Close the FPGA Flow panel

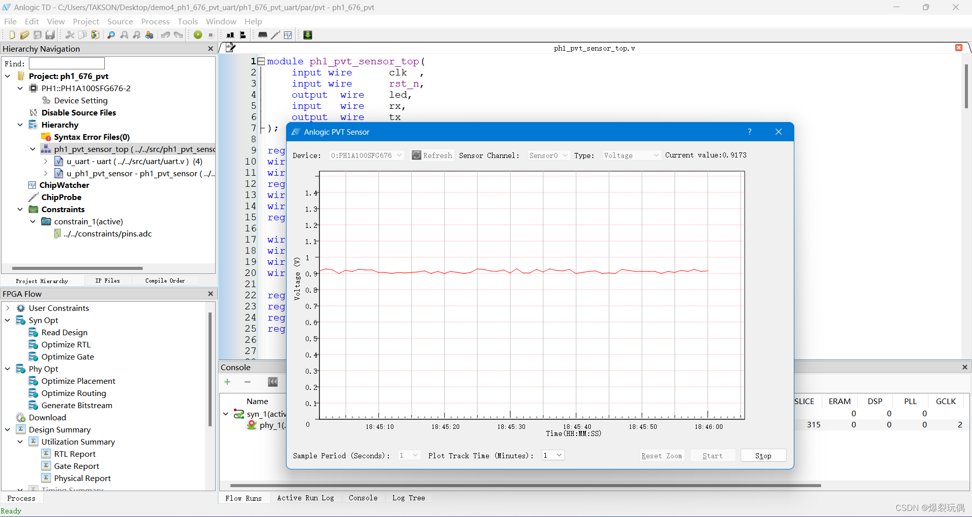(x=211, y=294)
